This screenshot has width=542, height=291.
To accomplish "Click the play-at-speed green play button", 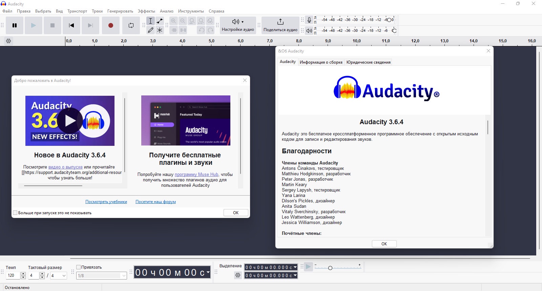I will point(308,267).
